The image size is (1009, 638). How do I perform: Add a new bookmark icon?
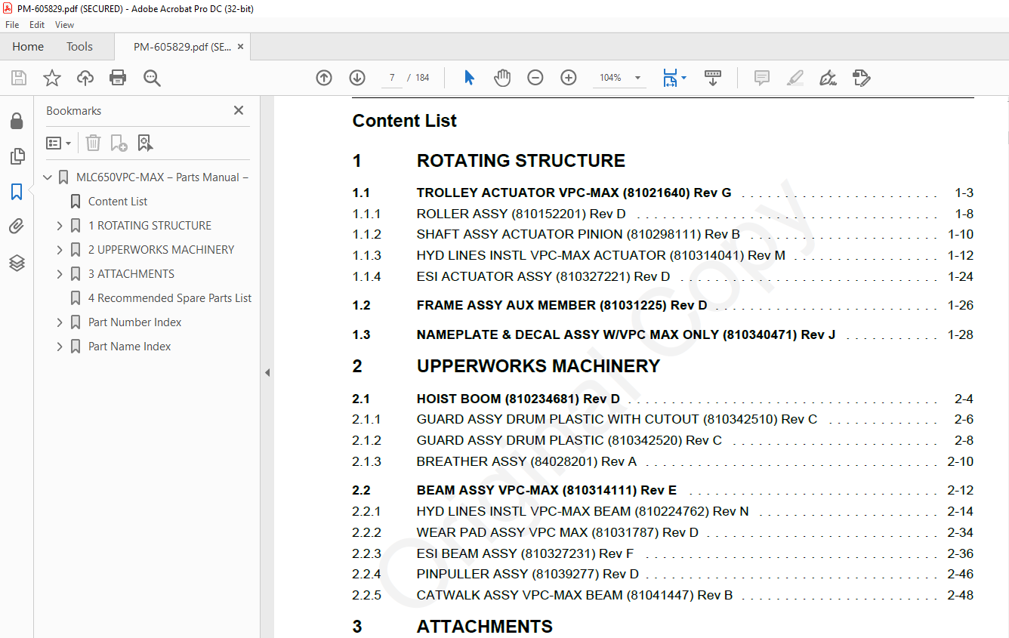coord(119,143)
